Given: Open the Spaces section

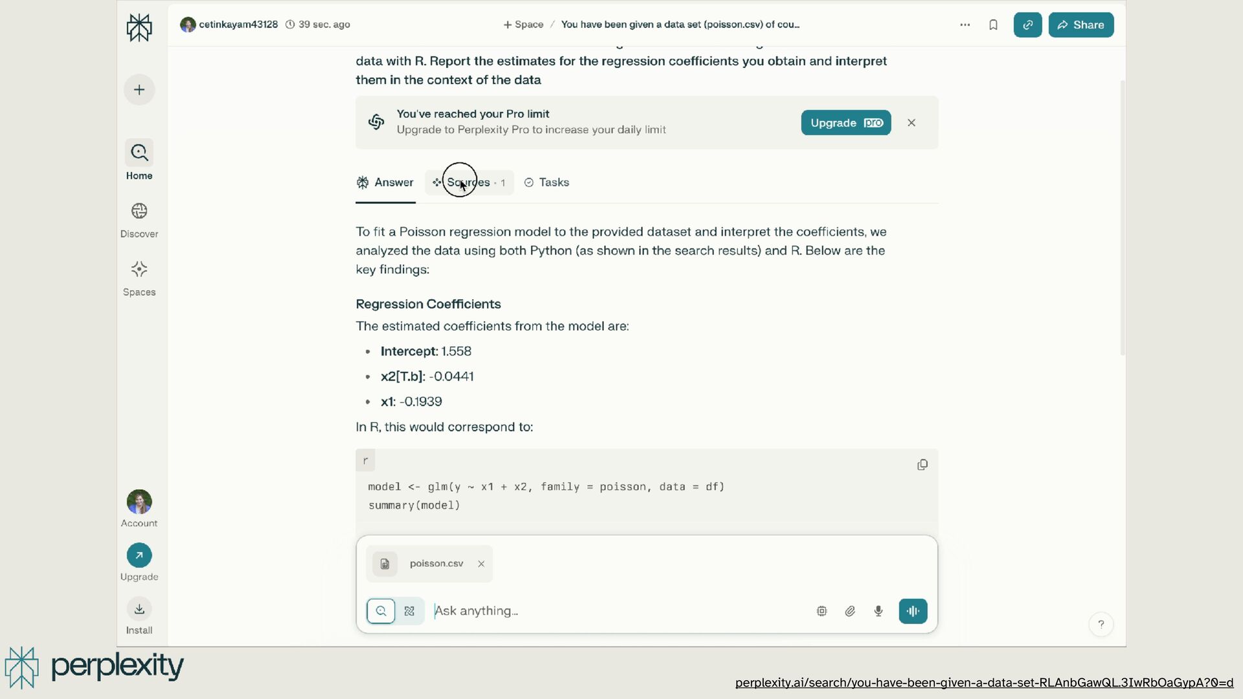Looking at the screenshot, I should [x=139, y=278].
